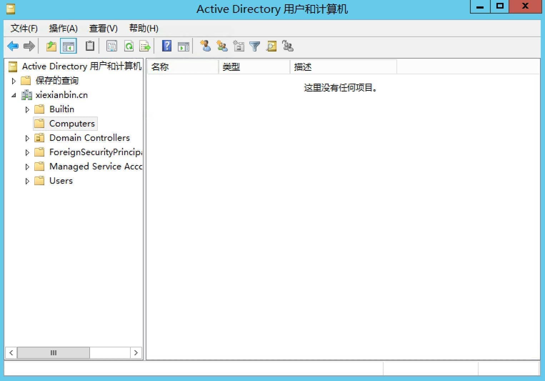Select the Users container
Screen dimensions: 545x381
click(x=61, y=181)
